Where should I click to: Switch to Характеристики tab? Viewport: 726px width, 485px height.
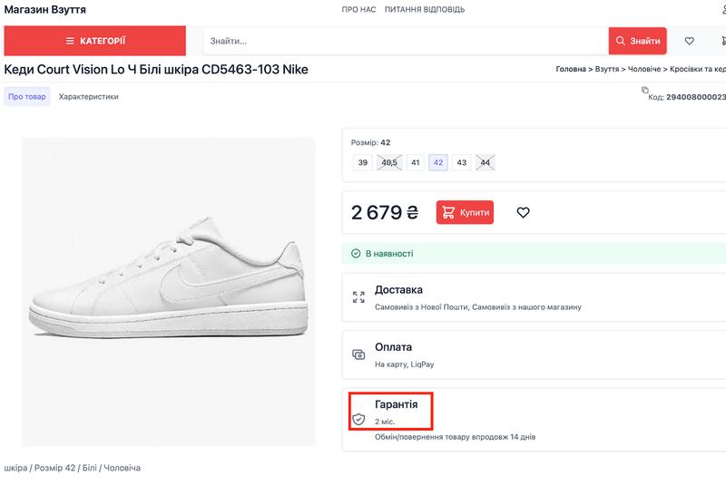click(x=89, y=97)
